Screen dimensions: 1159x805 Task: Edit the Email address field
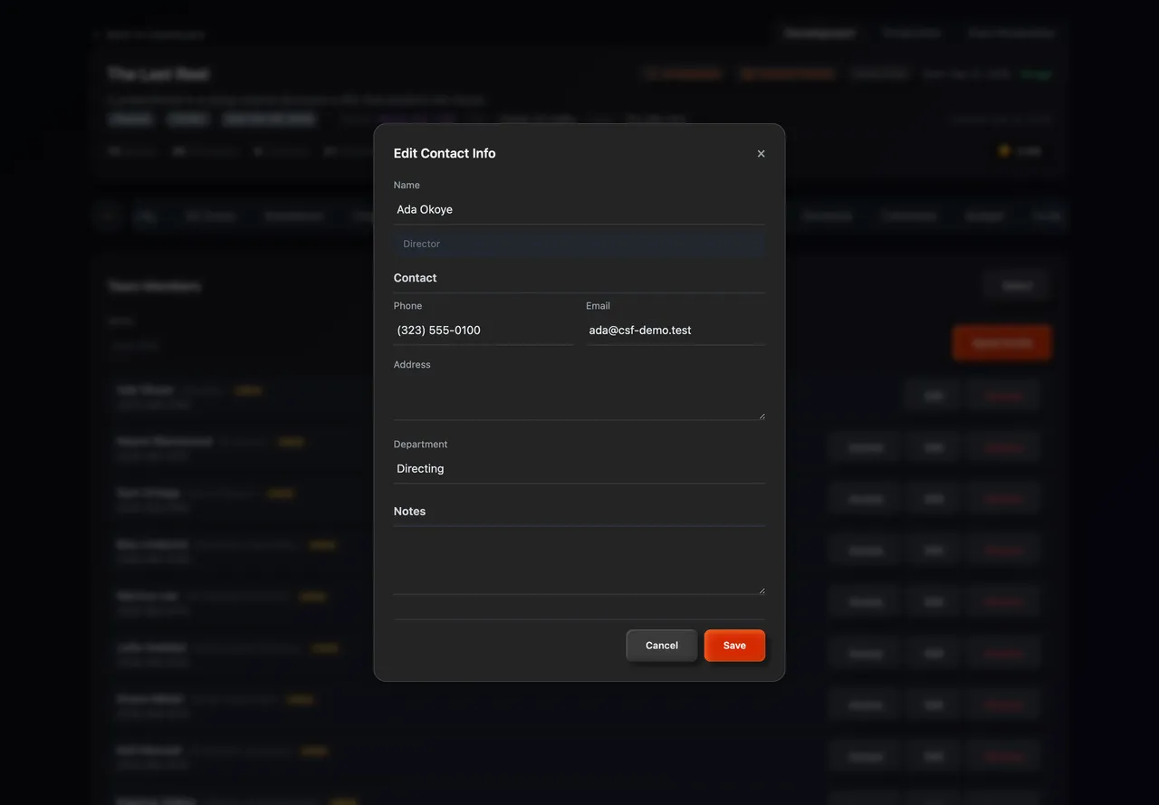[x=675, y=331]
